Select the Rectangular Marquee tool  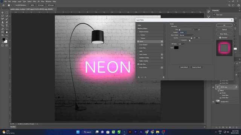pos(7,12)
